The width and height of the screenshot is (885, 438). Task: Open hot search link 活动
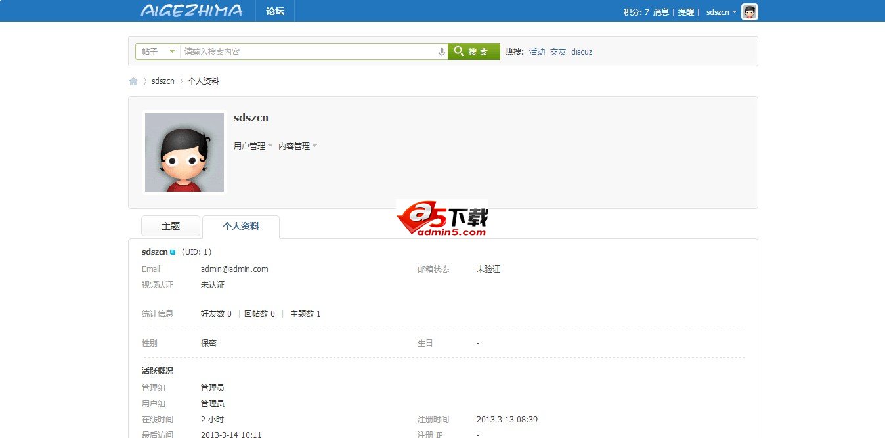point(537,52)
